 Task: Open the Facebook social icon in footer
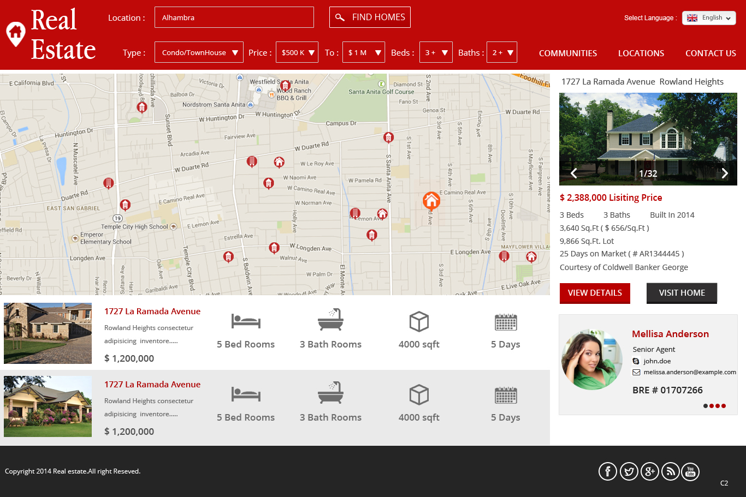click(x=607, y=471)
